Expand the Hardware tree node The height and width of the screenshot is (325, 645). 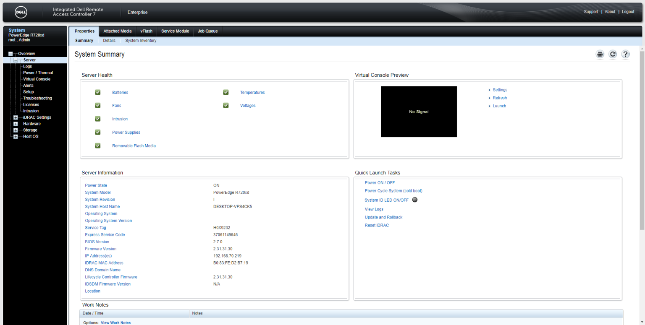16,124
